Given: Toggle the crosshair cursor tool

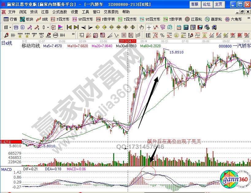Looking at the screenshot, I should pyautogui.click(x=149, y=27).
